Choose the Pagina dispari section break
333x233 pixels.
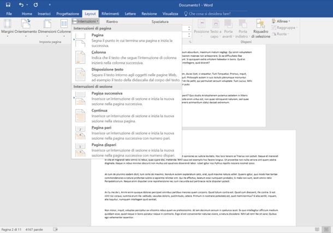point(127,150)
